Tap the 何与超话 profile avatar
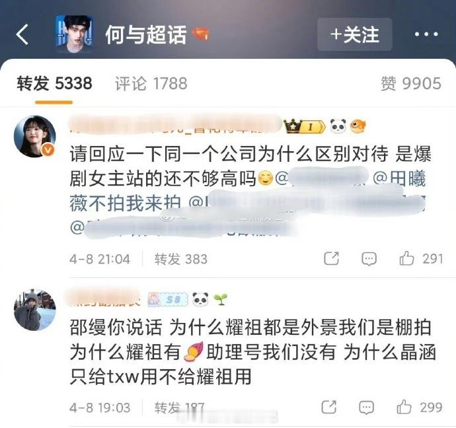Screen dimensions: 456x428 pos(74,34)
